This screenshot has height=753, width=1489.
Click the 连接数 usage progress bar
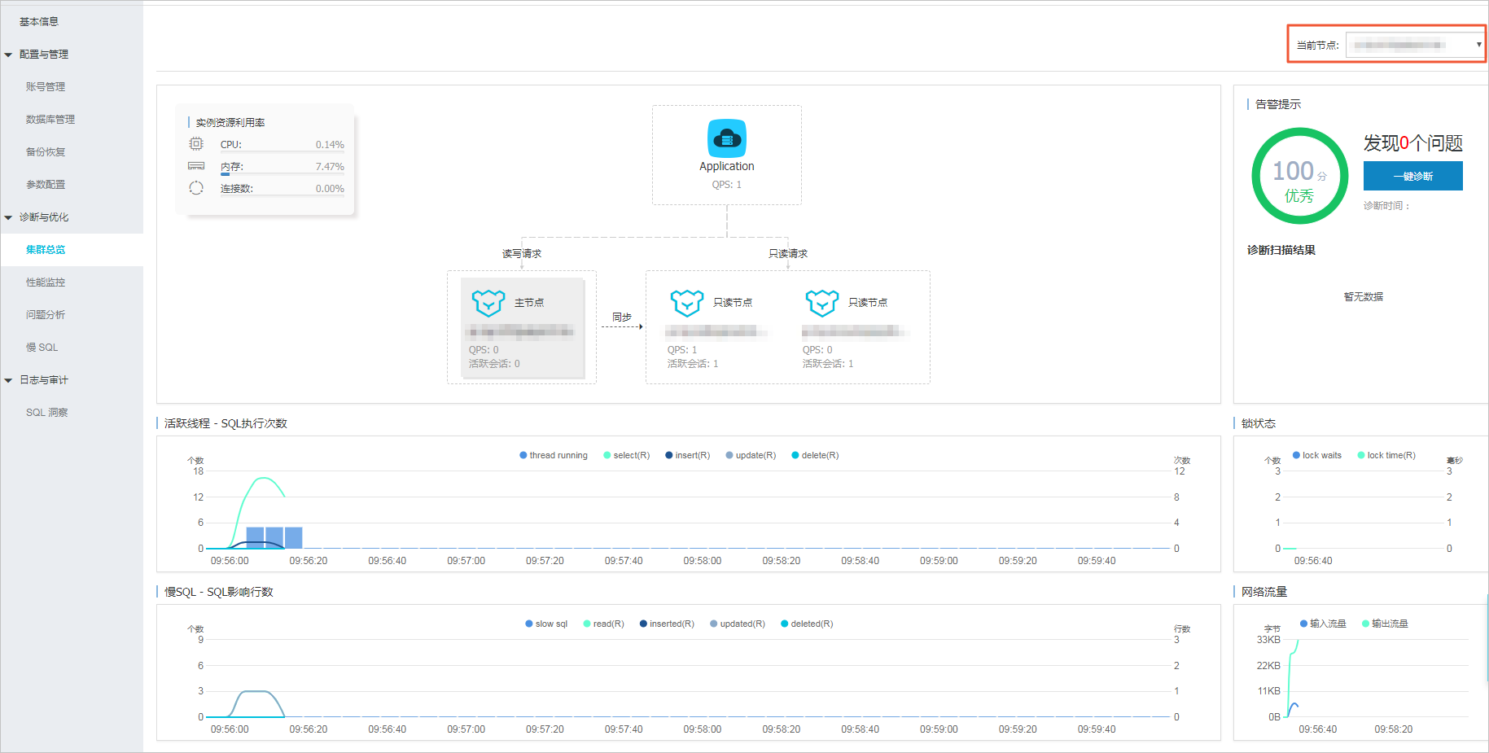[x=282, y=195]
